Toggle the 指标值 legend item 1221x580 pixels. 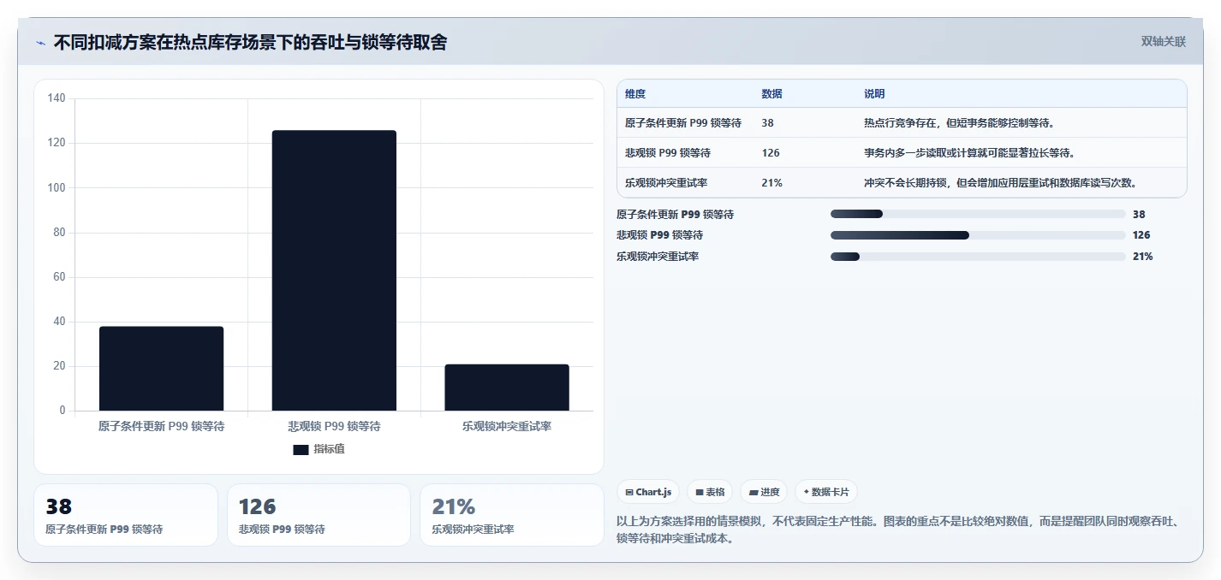coord(319,449)
